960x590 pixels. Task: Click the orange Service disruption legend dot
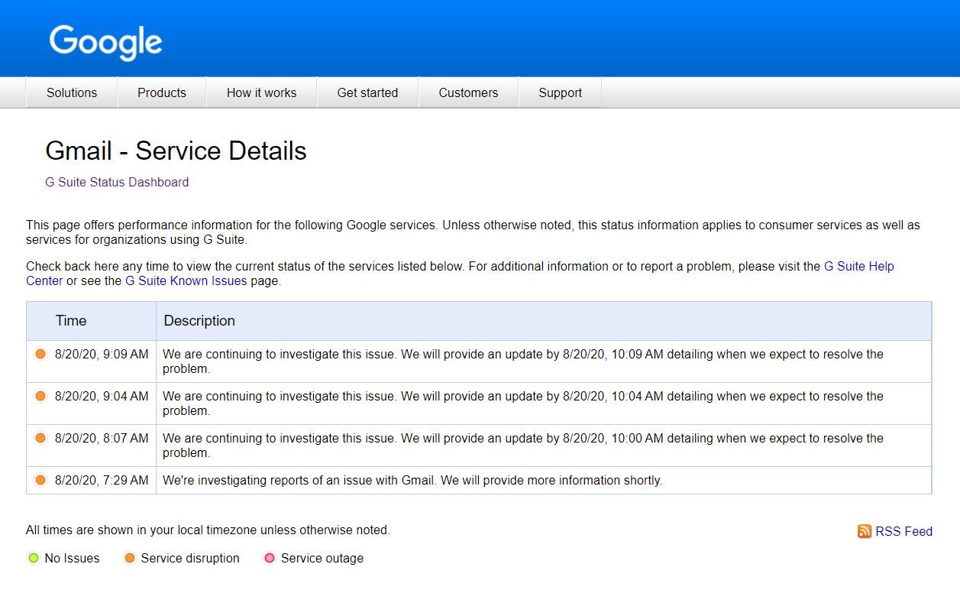[129, 558]
